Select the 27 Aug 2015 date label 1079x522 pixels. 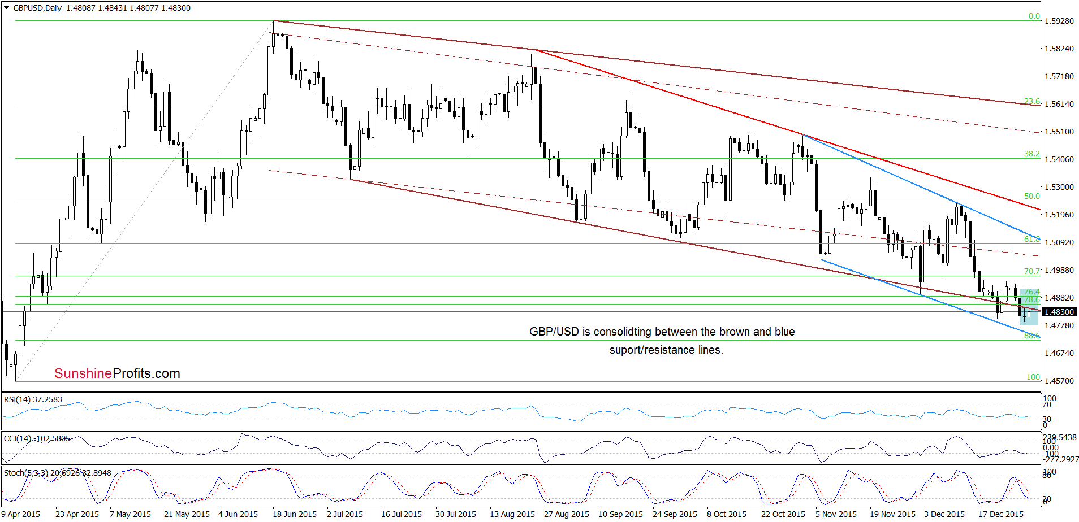tap(567, 514)
